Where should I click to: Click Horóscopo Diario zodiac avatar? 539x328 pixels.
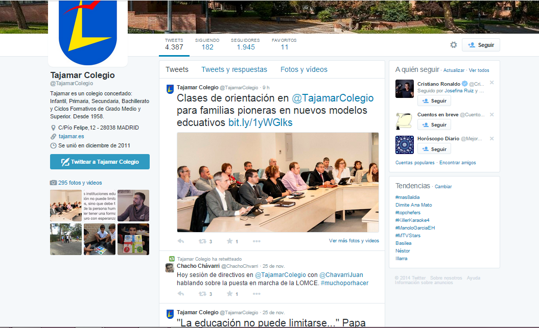click(x=404, y=145)
